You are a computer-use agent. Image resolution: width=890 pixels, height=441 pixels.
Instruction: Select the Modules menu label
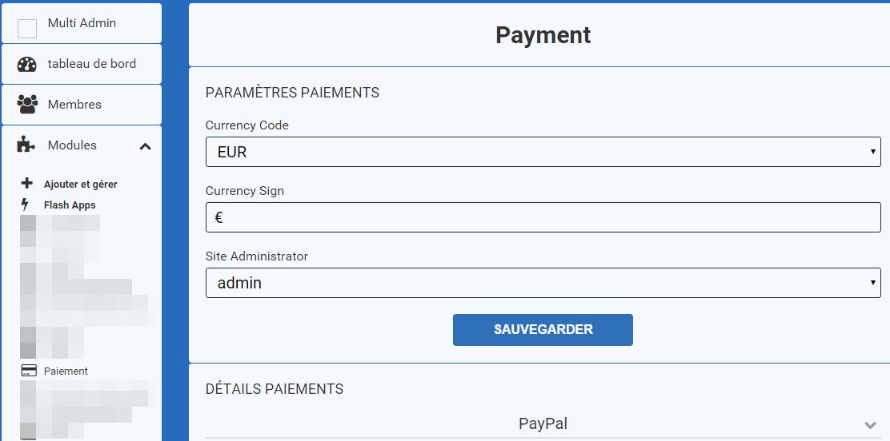72,145
